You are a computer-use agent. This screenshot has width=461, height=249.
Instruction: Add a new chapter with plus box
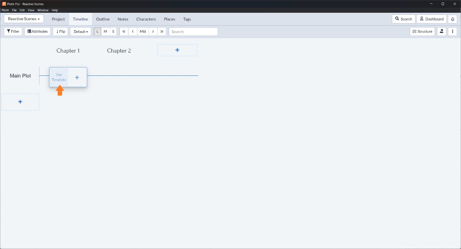point(177,50)
